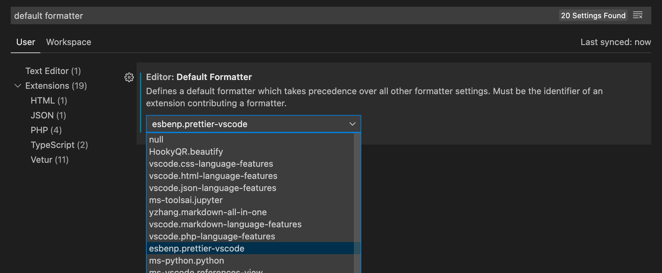Choose vscode.html-language-features option
This screenshot has width=662, height=273.
250,176
